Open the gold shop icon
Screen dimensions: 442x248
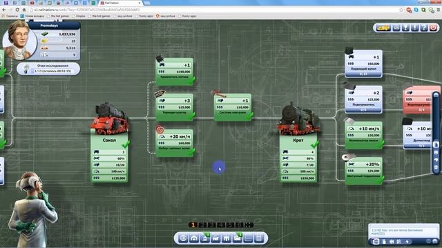383,28
